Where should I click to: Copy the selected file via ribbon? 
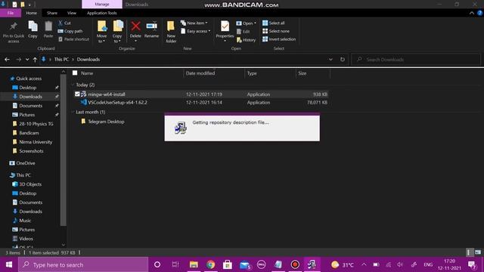click(33, 30)
